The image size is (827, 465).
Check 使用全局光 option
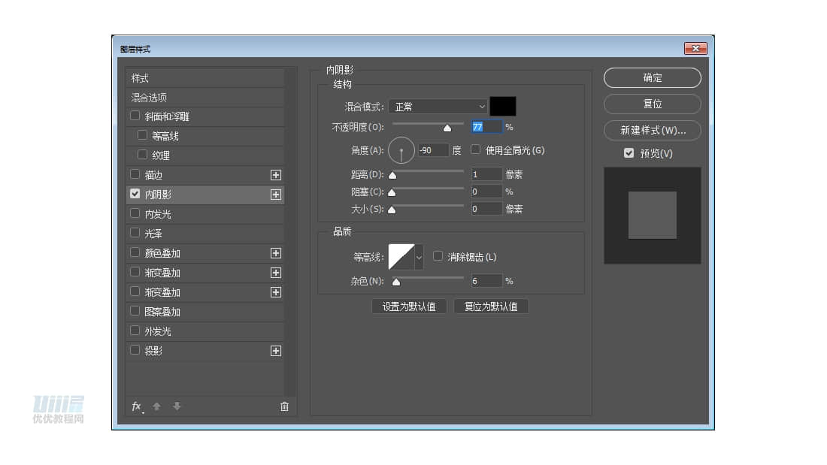point(475,149)
